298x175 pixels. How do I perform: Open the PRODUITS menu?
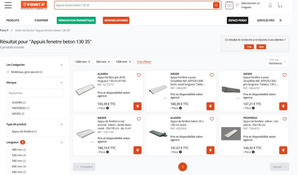click(13, 20)
